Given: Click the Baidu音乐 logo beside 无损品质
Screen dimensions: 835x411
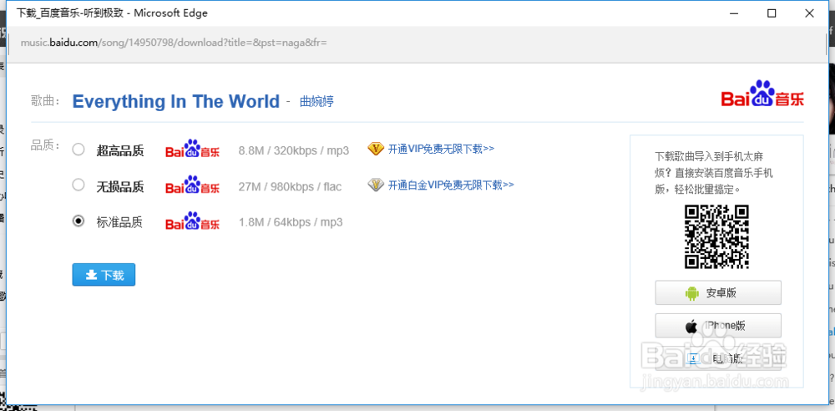Looking at the screenshot, I should [192, 185].
